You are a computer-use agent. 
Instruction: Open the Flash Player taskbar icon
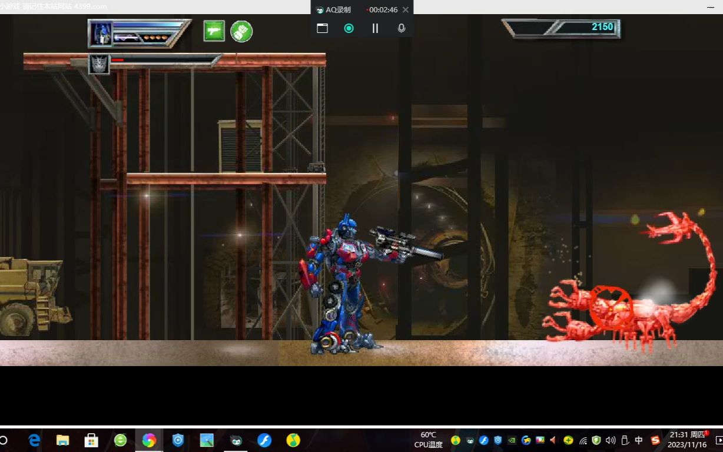[x=264, y=440]
